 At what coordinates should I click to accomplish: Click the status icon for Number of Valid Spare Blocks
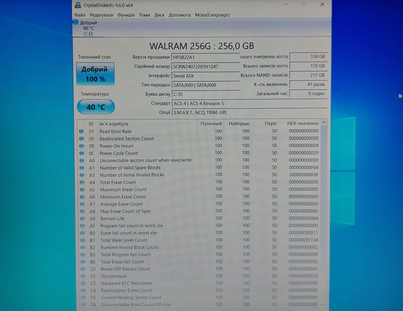click(x=82, y=167)
